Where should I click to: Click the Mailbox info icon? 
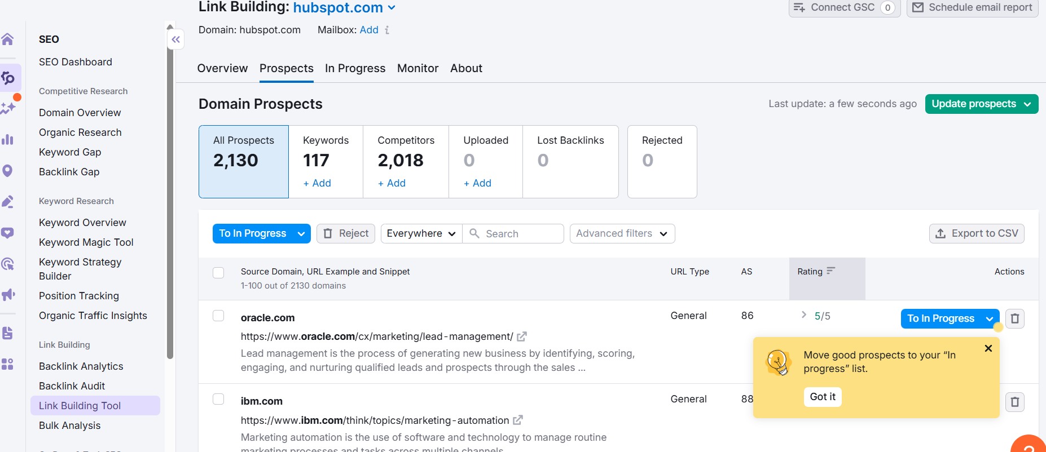click(x=387, y=30)
